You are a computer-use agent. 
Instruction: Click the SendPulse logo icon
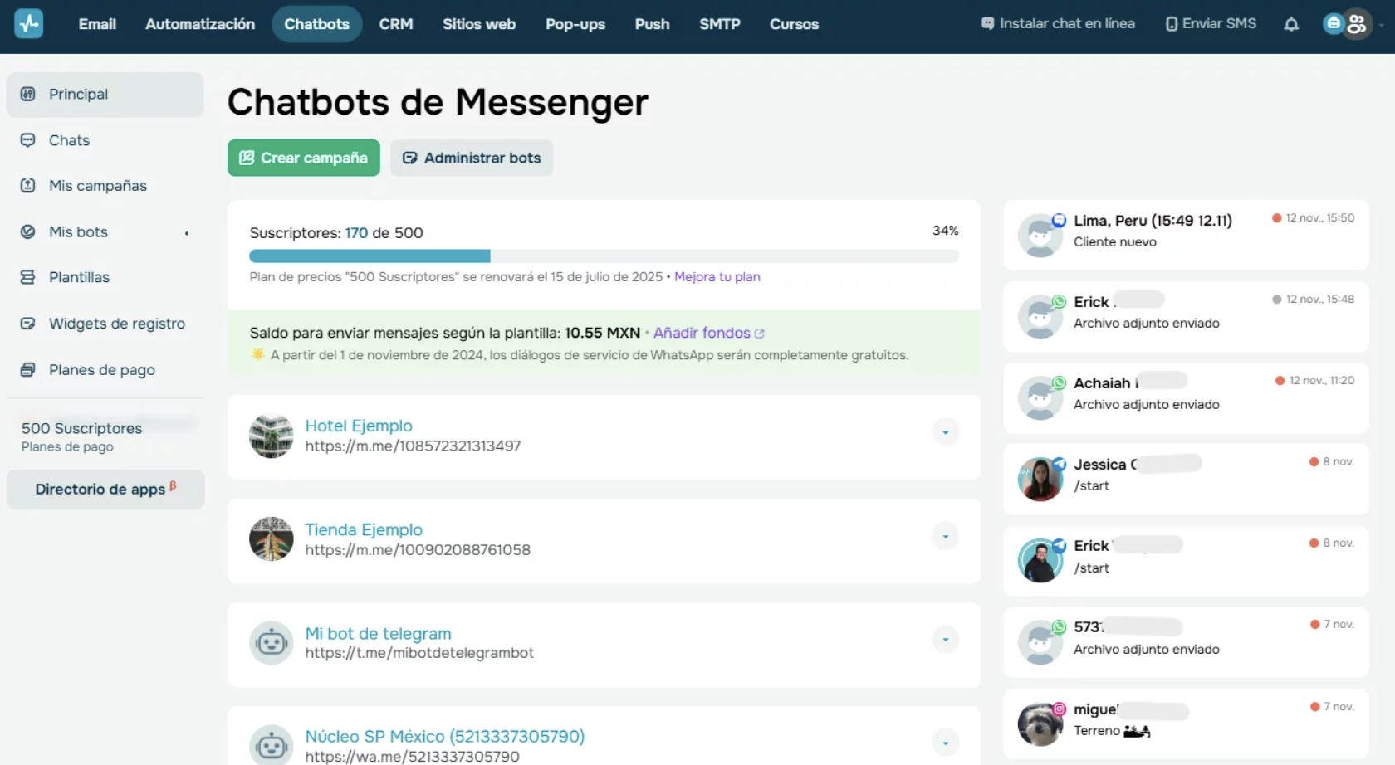29,23
